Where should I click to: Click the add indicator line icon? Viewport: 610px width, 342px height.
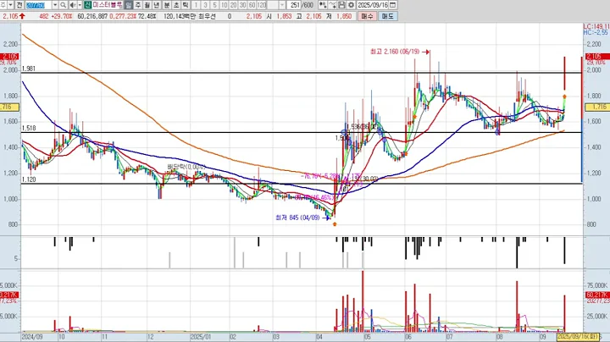(x=332, y=5)
